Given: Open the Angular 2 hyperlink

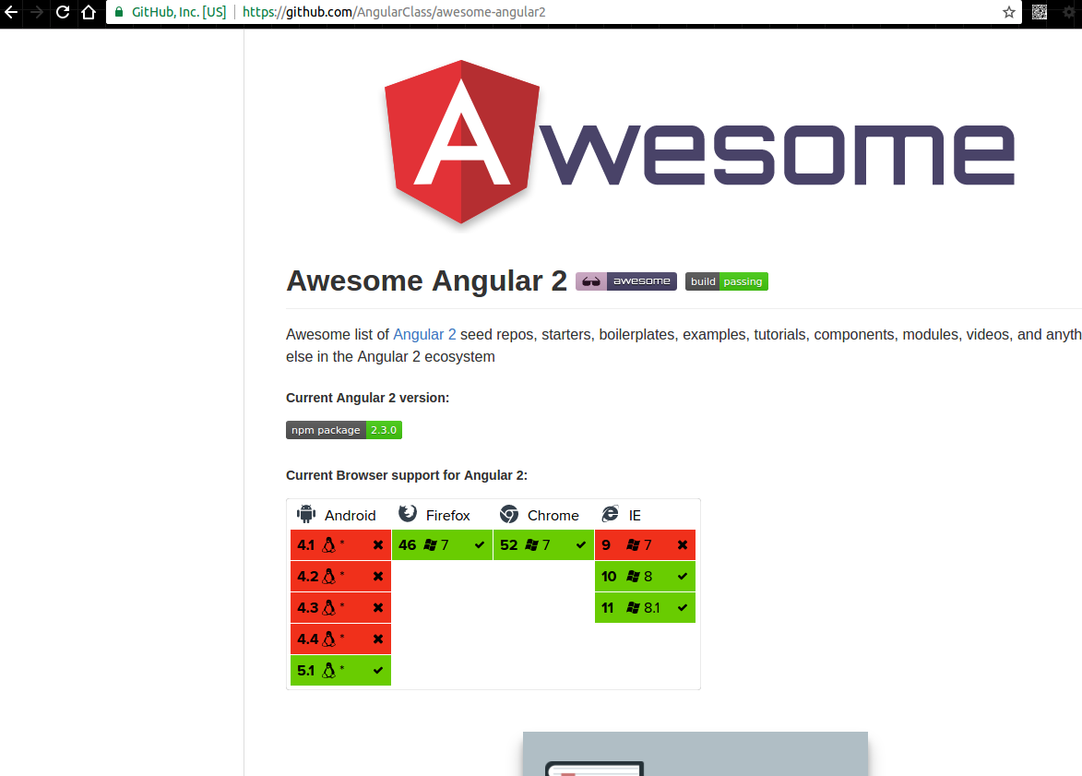Looking at the screenshot, I should coord(424,334).
